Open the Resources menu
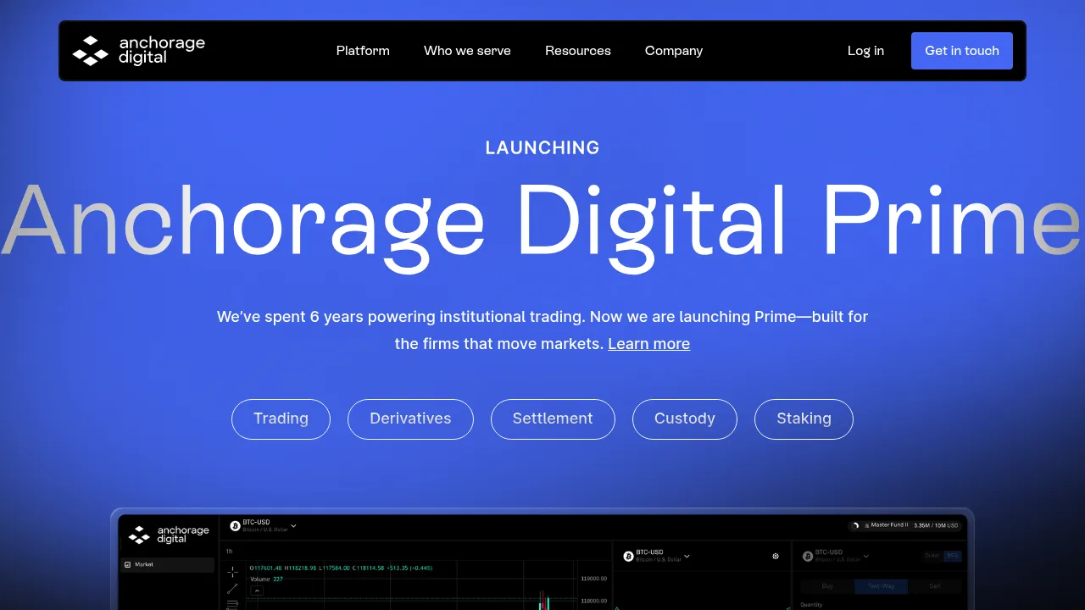This screenshot has width=1085, height=610. (578, 51)
